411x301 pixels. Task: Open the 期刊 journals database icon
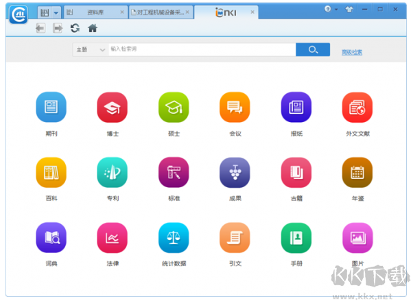[51, 107]
